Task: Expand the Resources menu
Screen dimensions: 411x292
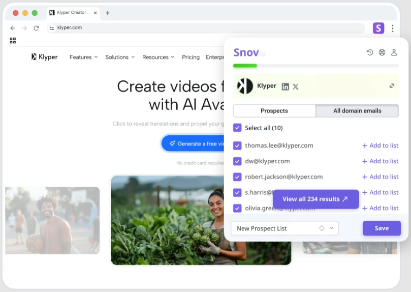Action: point(158,57)
